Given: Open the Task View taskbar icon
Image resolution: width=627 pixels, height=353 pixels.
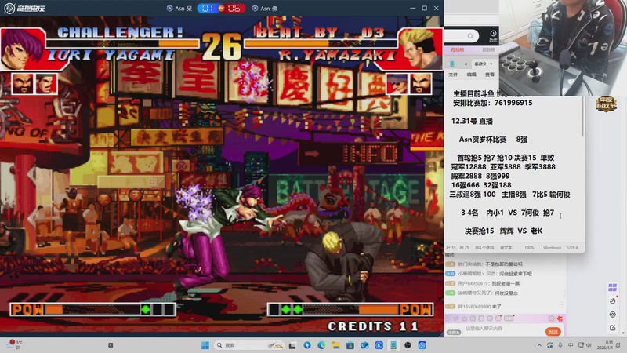Looking at the screenshot, I should pos(292,345).
